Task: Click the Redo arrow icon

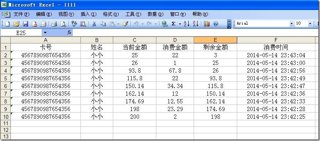Action: 149,24
